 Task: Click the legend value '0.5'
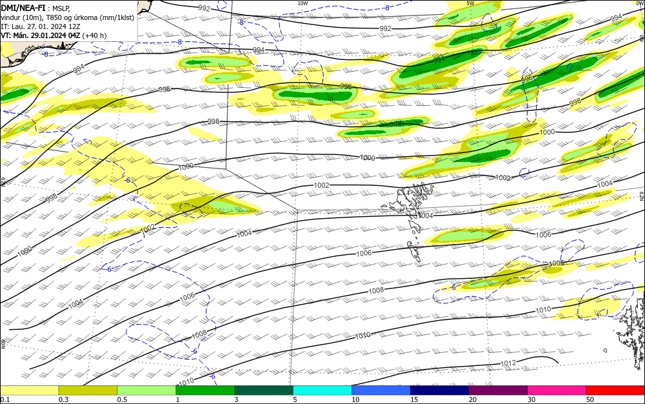(122, 399)
